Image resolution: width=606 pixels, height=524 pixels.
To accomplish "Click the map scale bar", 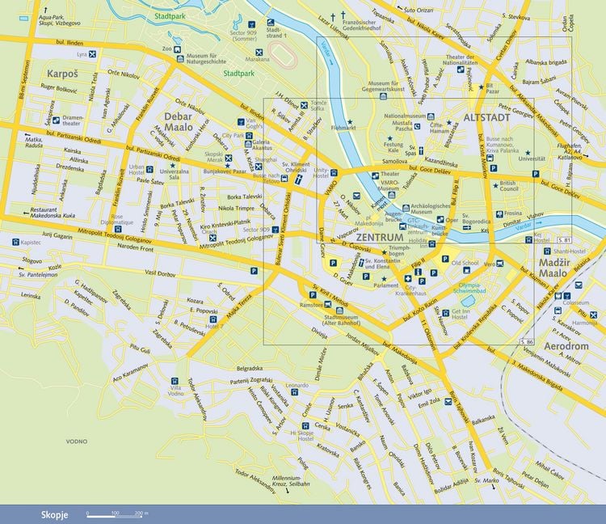I will pos(115,514).
